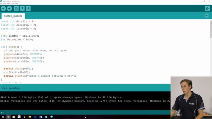The image size is (212, 119).
Task: Click the 'Done uploading' status message
Action: tap(10, 88)
